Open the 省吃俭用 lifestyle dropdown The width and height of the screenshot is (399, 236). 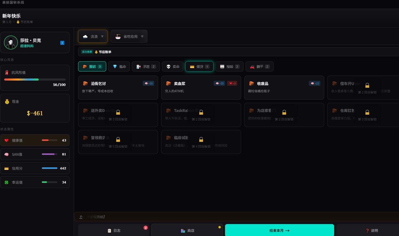129,37
